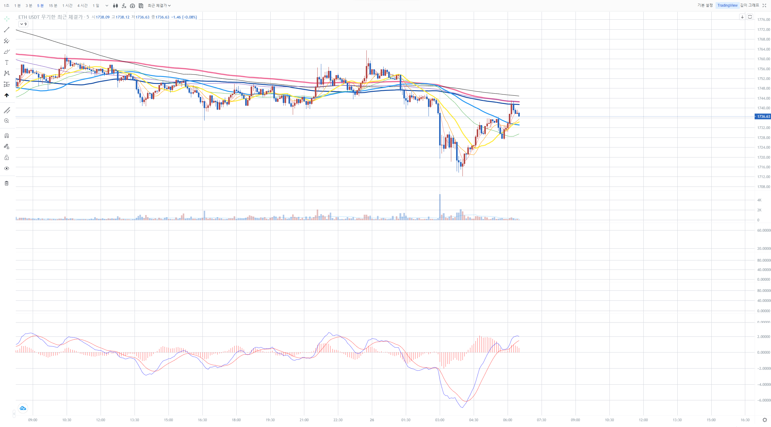
Task: Toggle lock all drawing tools
Action: point(7,157)
